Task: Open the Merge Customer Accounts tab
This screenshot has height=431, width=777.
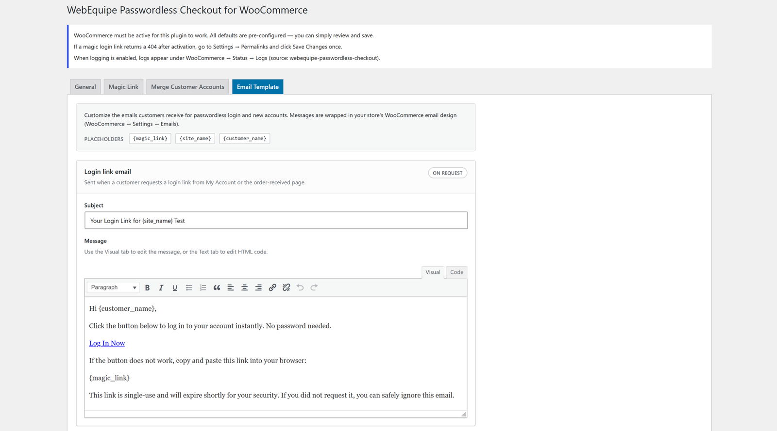Action: pyautogui.click(x=187, y=87)
